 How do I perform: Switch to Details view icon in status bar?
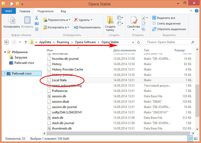tap(190, 138)
